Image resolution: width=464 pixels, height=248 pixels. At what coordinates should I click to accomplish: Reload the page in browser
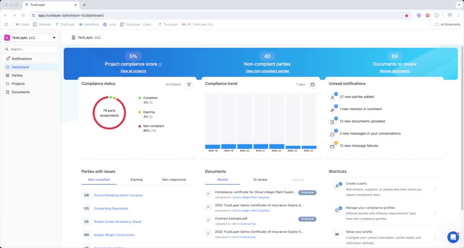click(x=23, y=15)
